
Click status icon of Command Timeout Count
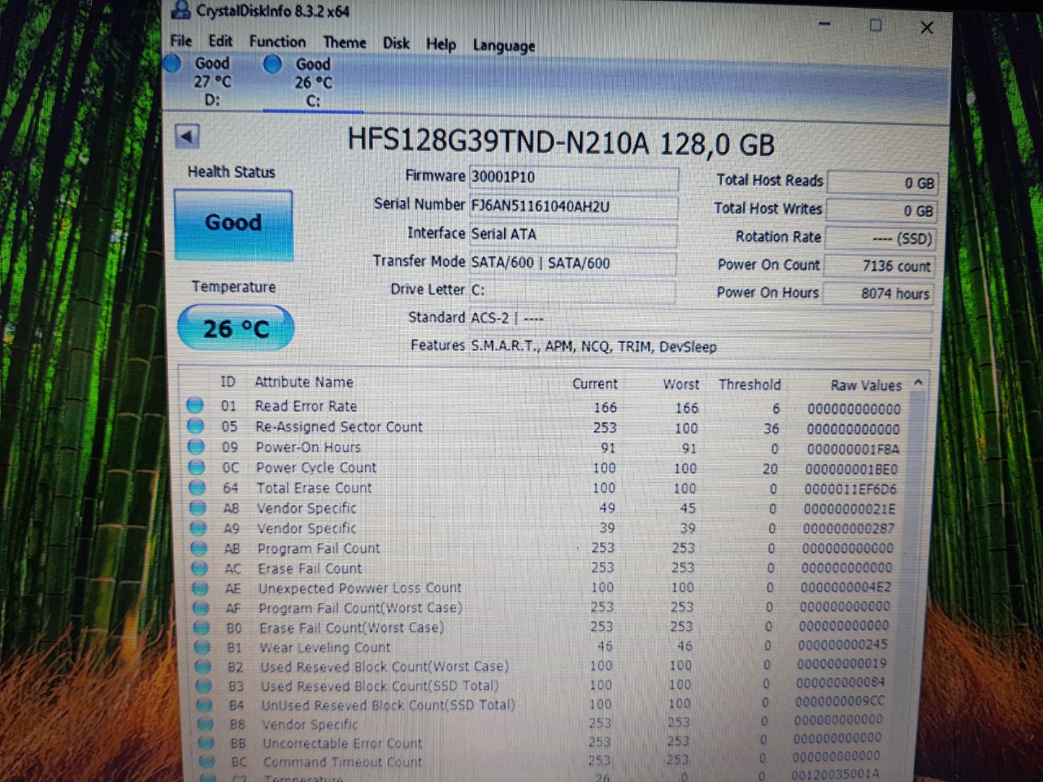(x=207, y=761)
